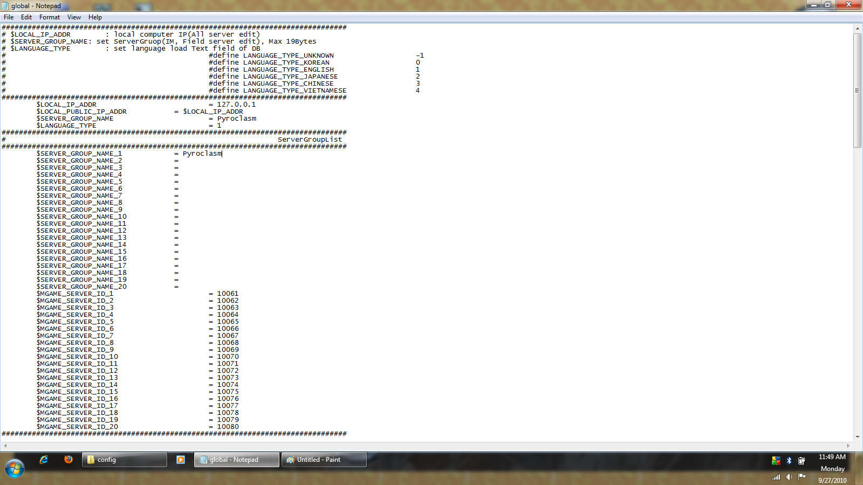Open the Edit menu
Image resolution: width=863 pixels, height=485 pixels.
pyautogui.click(x=26, y=17)
